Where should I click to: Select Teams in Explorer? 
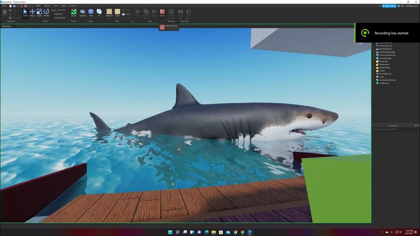click(382, 71)
